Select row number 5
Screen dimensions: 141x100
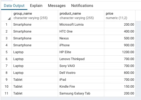point(6,52)
